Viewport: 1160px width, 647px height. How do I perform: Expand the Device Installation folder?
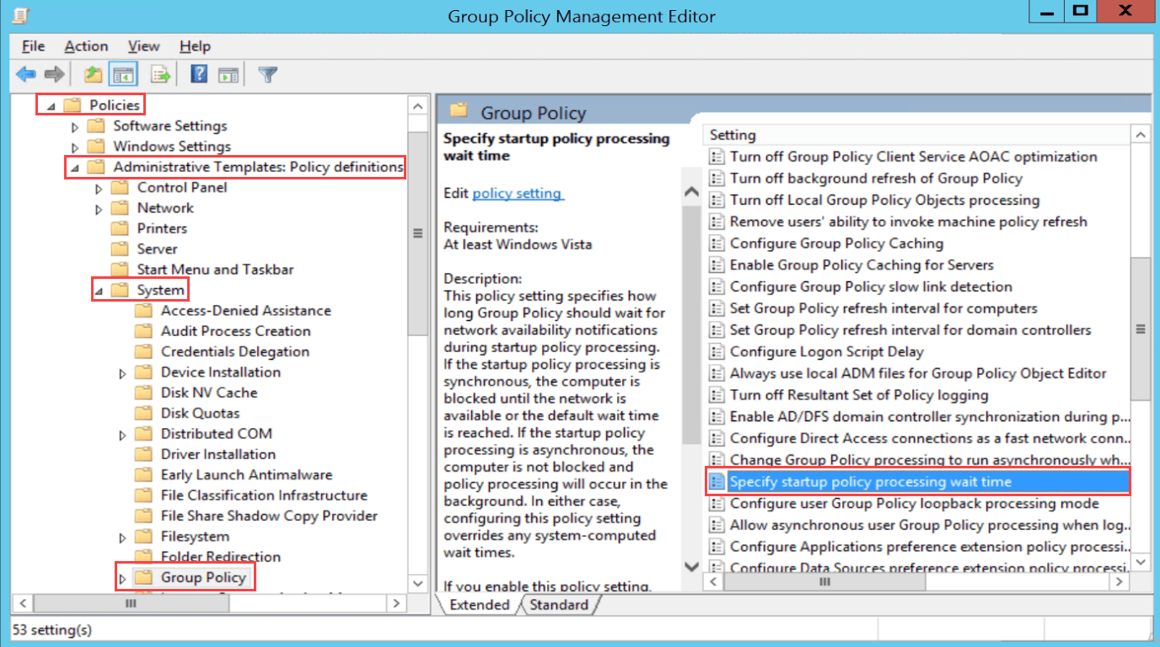(x=123, y=373)
